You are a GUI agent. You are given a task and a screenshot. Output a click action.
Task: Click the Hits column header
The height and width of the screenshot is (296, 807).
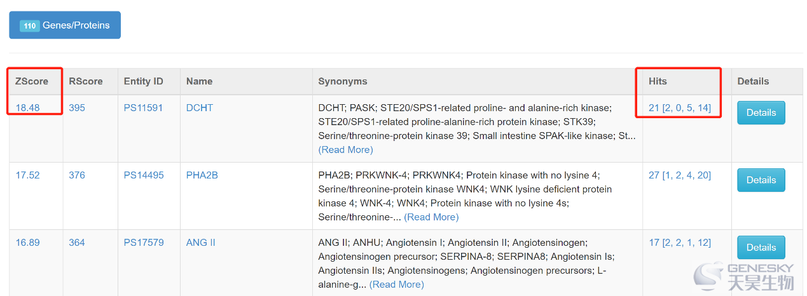(x=658, y=81)
